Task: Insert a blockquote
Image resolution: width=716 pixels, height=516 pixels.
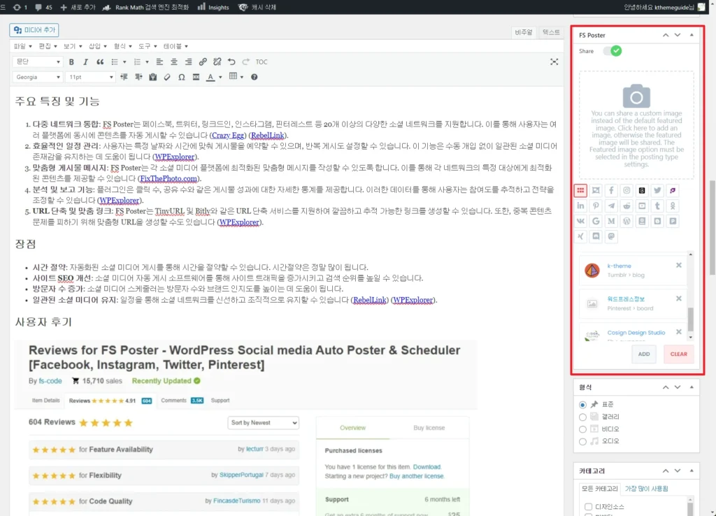Action: 100,62
